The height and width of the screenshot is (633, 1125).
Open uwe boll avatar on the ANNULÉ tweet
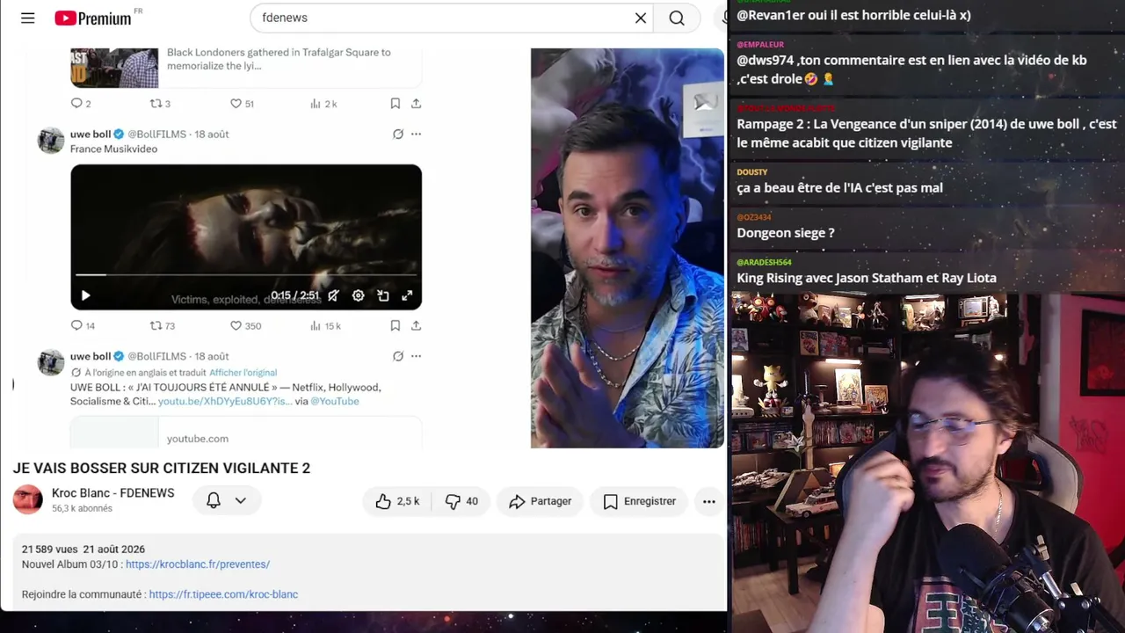coord(51,362)
